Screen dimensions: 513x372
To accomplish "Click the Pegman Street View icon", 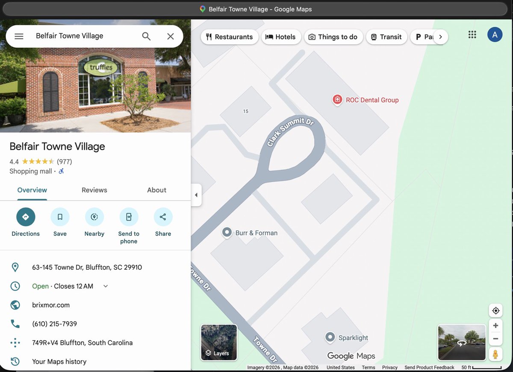I will point(495,354).
